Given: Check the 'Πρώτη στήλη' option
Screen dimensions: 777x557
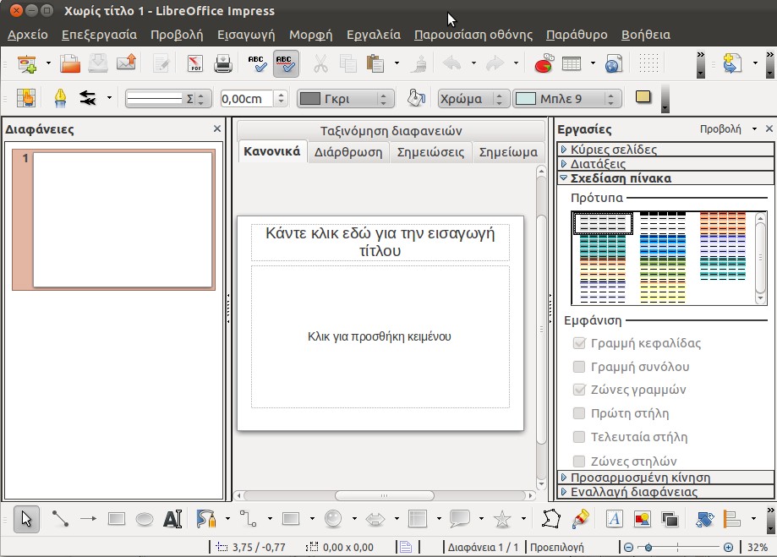Looking at the screenshot, I should point(579,413).
